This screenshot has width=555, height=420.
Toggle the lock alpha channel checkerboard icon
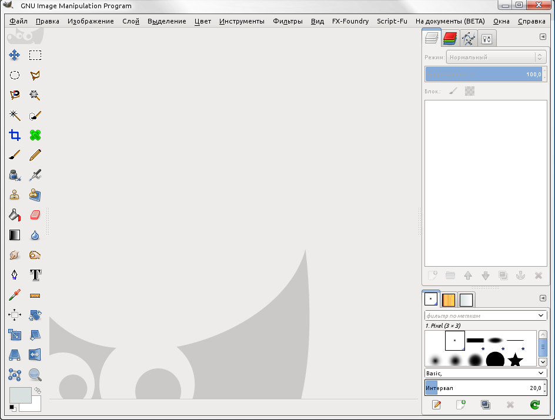470,91
